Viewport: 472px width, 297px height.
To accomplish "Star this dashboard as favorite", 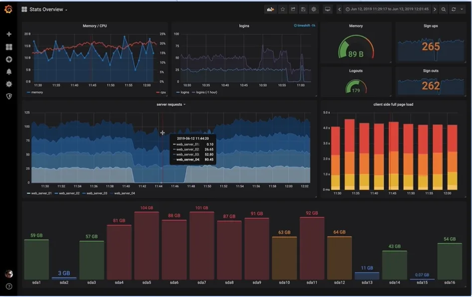I will tap(283, 9).
